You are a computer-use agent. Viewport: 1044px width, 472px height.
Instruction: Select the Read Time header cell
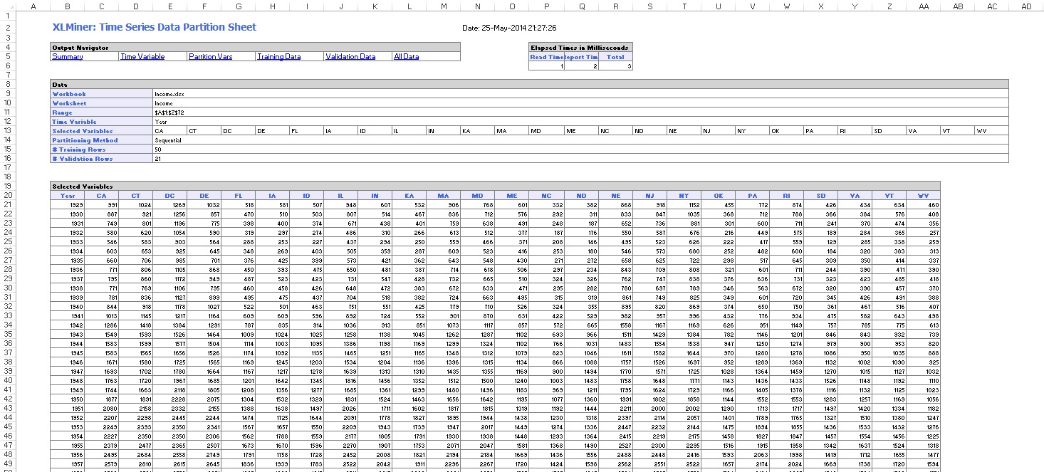tap(546, 57)
